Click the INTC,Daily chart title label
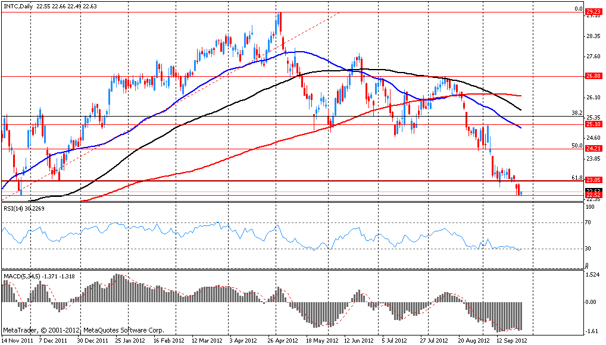Viewport: 606px width, 345px height. (x=19, y=7)
